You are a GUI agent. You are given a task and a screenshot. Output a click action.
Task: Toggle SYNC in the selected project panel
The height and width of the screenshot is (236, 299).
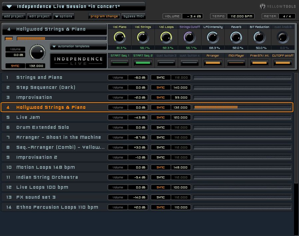point(15,66)
